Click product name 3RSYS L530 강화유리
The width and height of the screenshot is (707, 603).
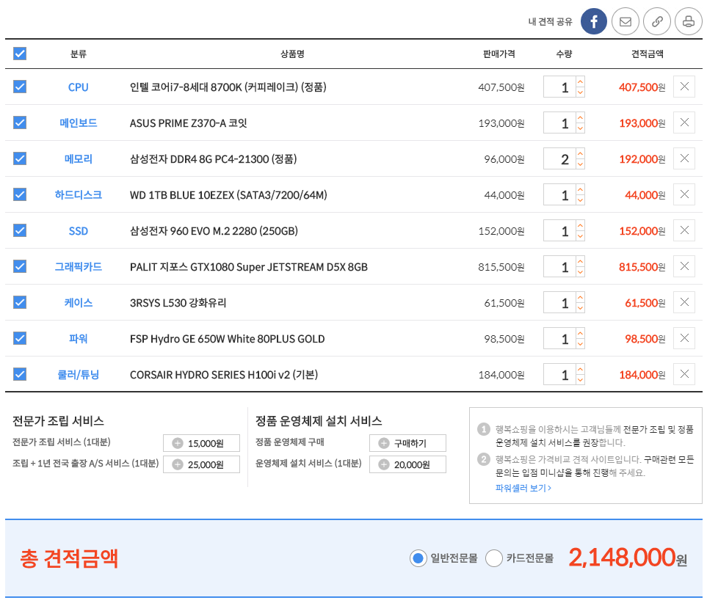[x=178, y=303]
